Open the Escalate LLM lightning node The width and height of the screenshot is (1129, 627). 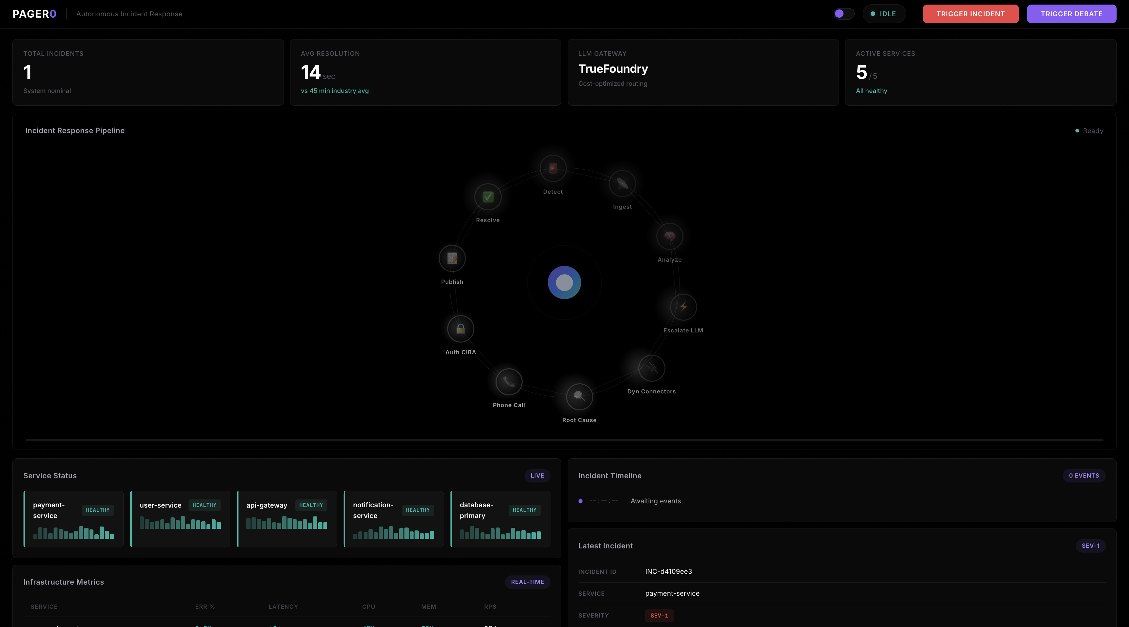pos(683,307)
